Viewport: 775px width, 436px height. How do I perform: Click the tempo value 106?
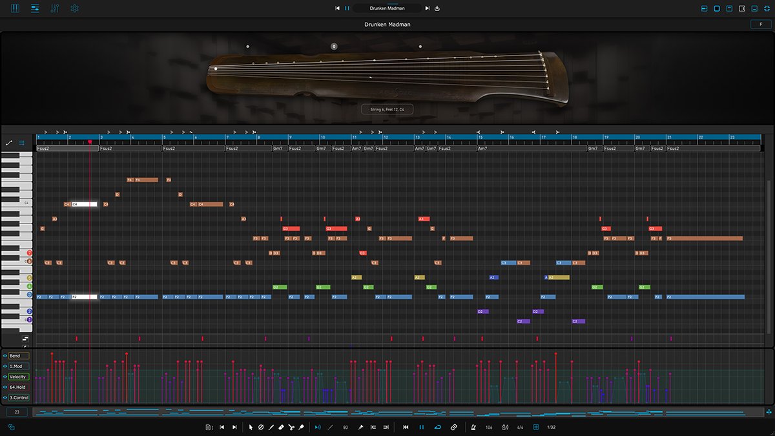click(x=489, y=427)
